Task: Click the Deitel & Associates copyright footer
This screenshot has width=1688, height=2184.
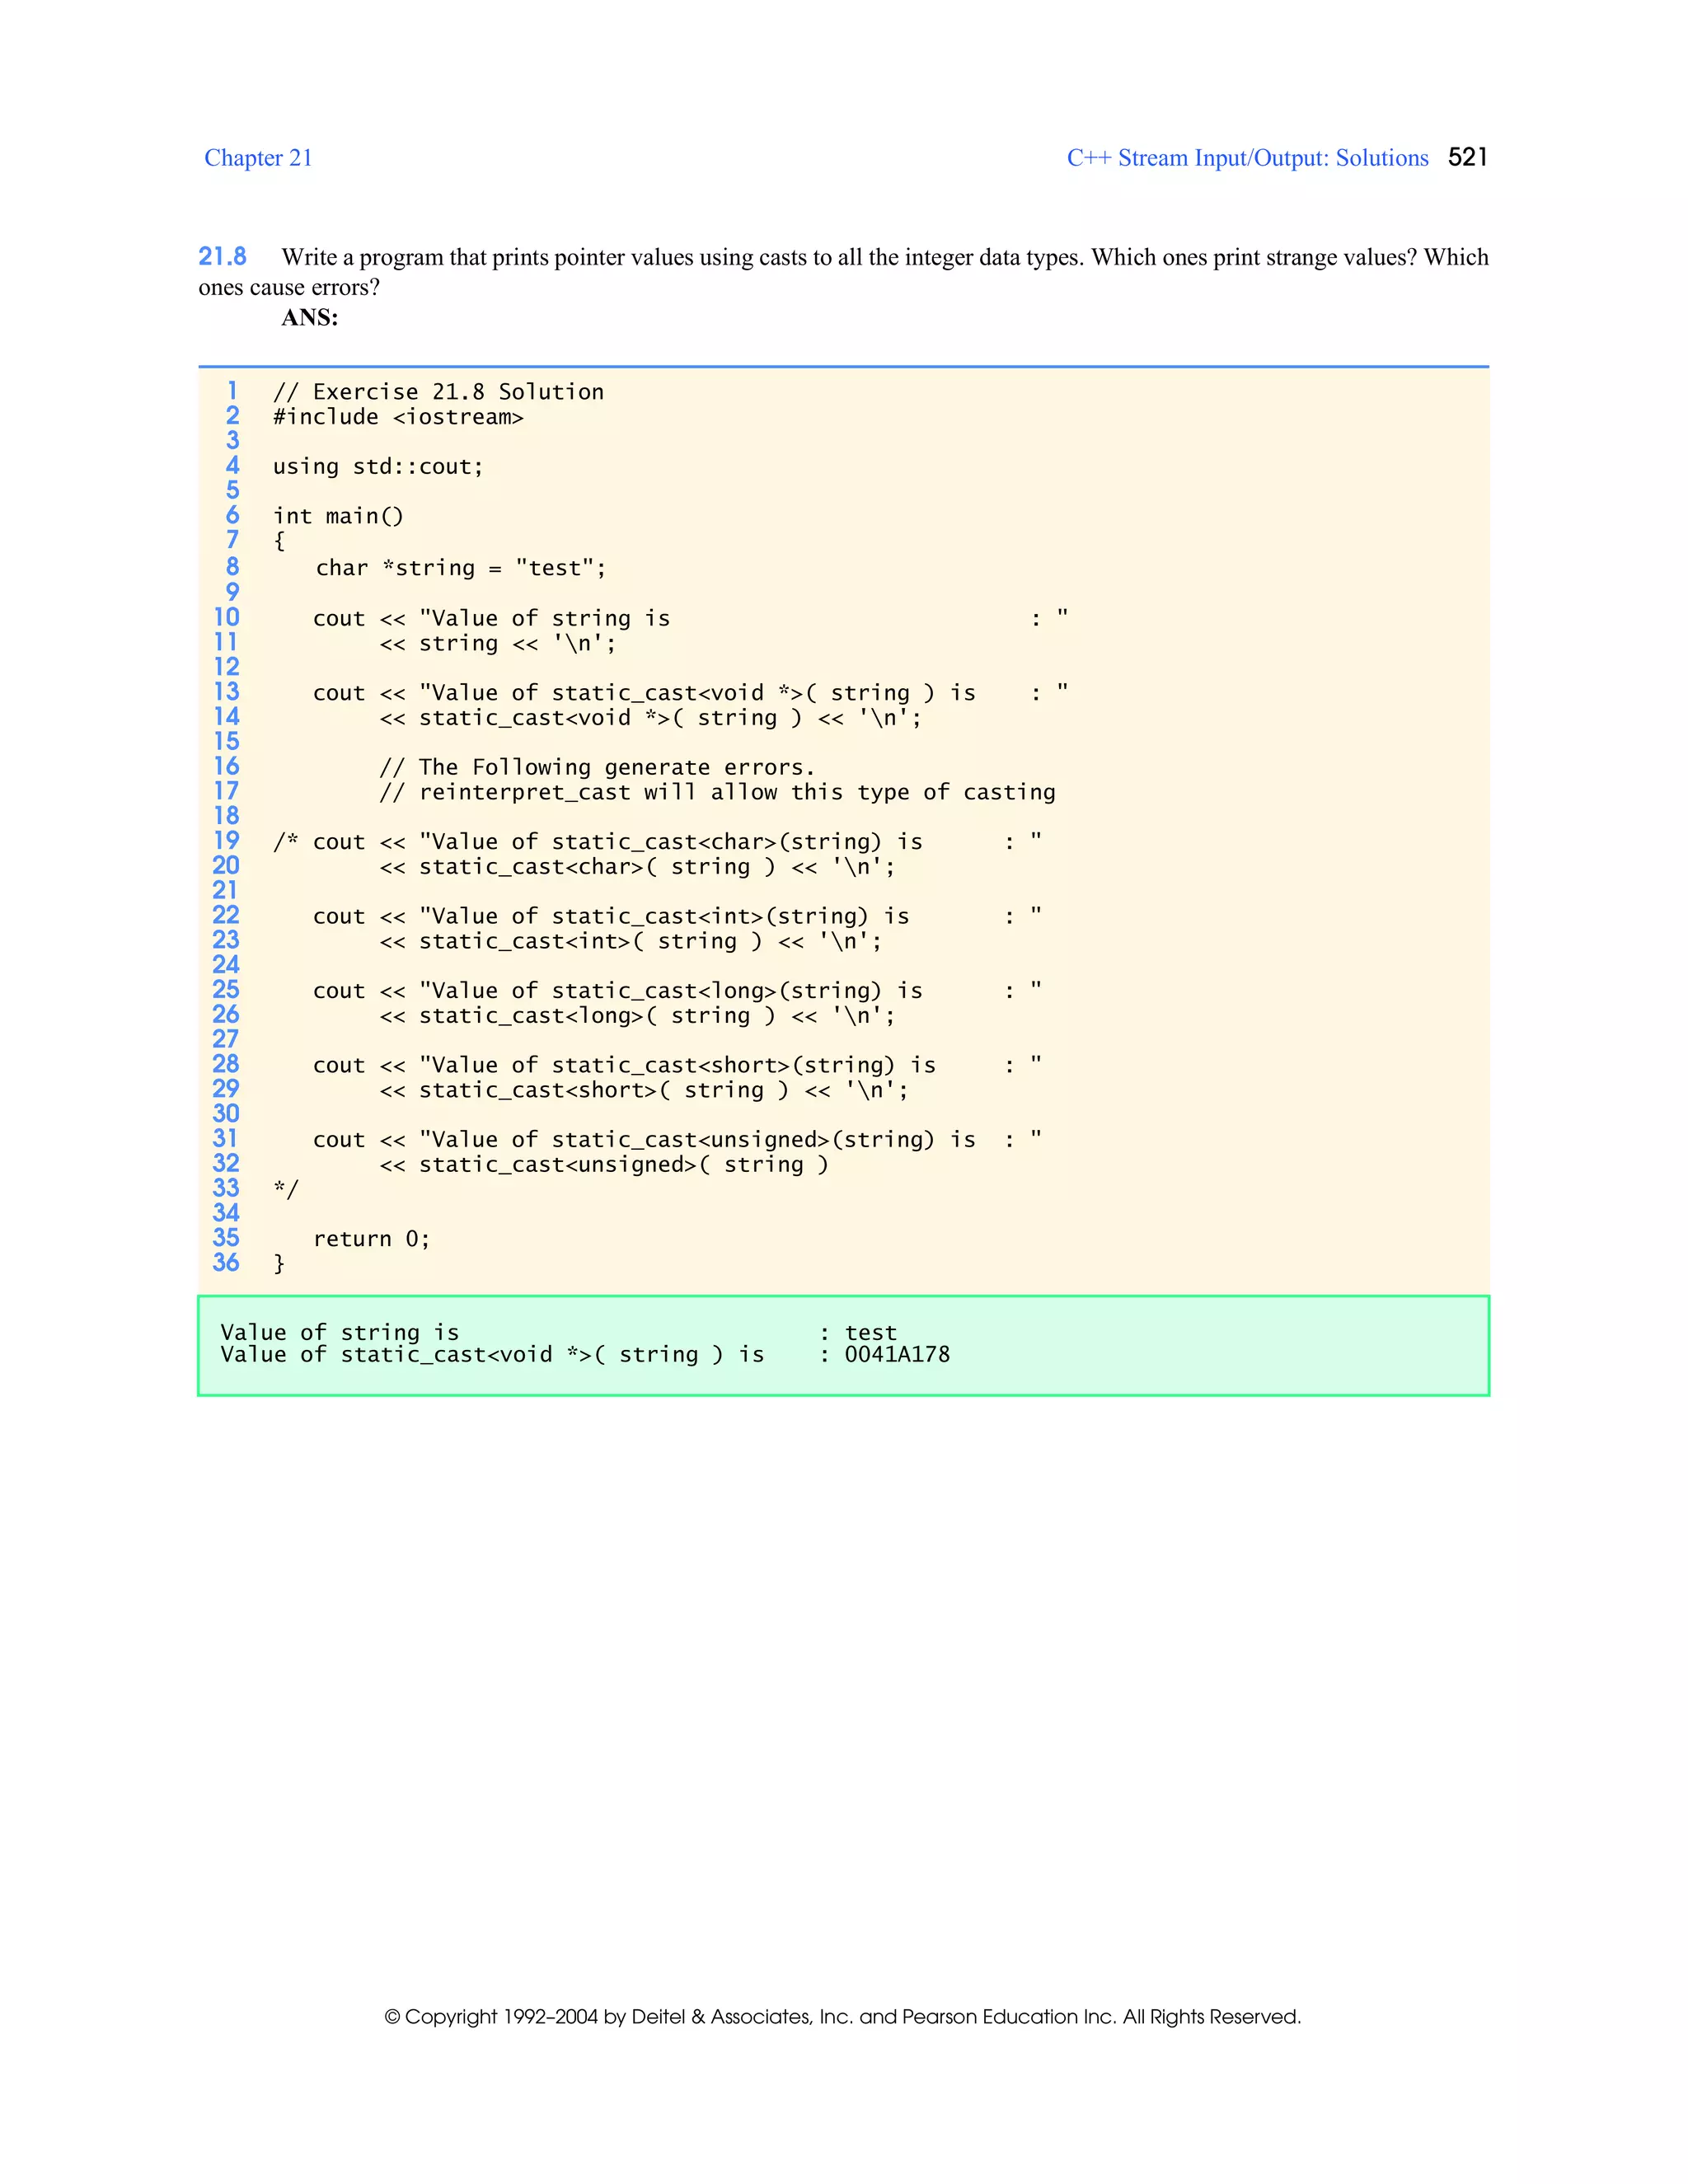Action: tap(843, 2017)
